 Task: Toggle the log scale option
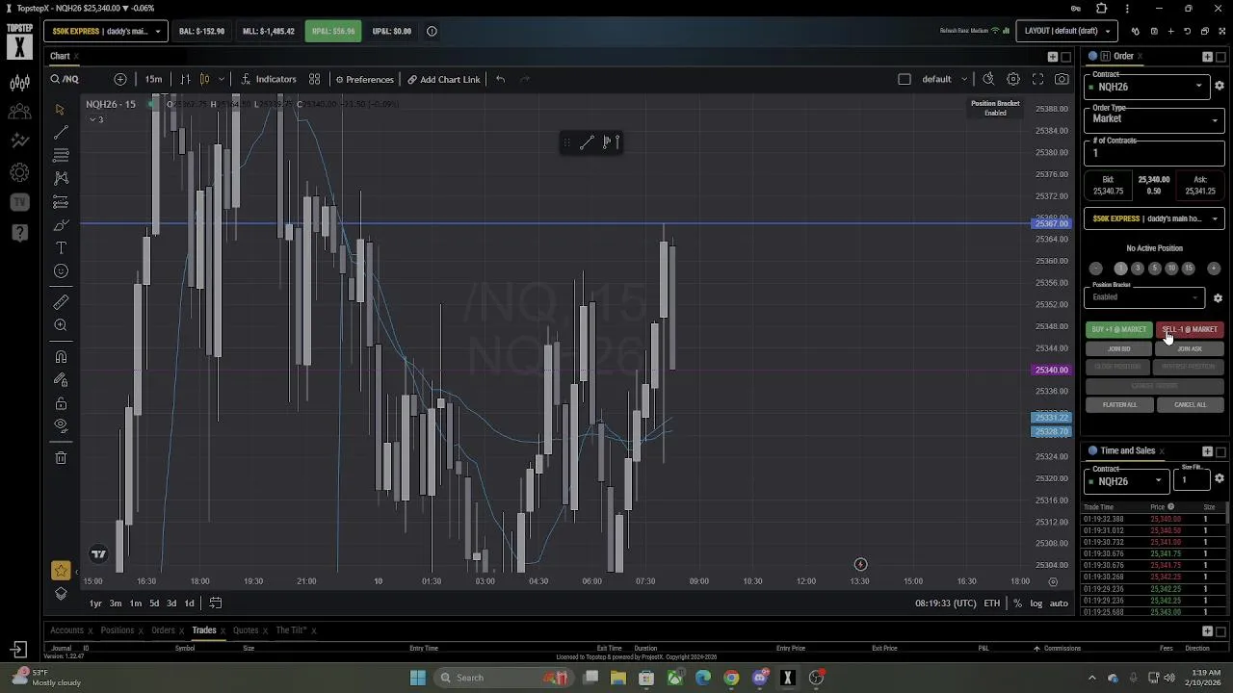(x=1036, y=603)
